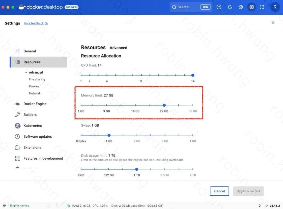Click the Resources icon in sidebar

[17, 62]
